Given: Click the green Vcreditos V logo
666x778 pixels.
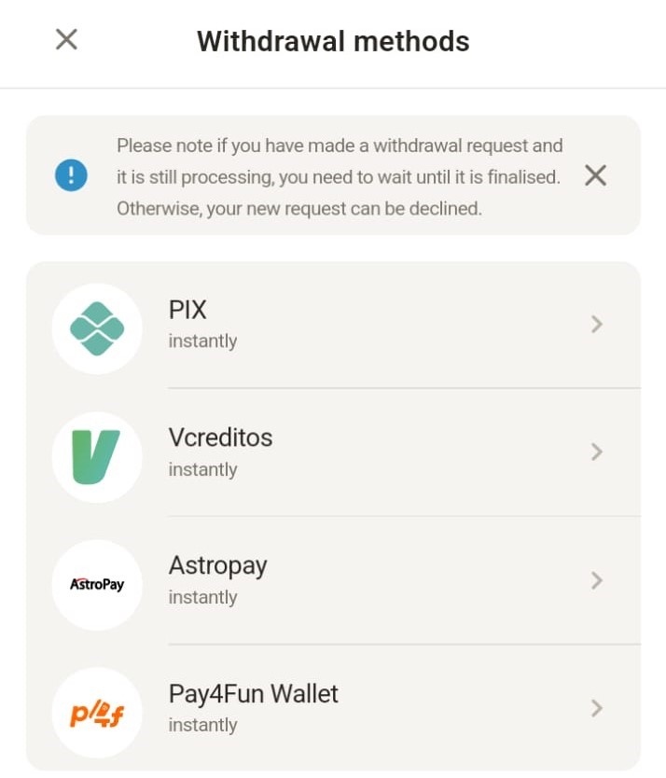Looking at the screenshot, I should click(97, 456).
